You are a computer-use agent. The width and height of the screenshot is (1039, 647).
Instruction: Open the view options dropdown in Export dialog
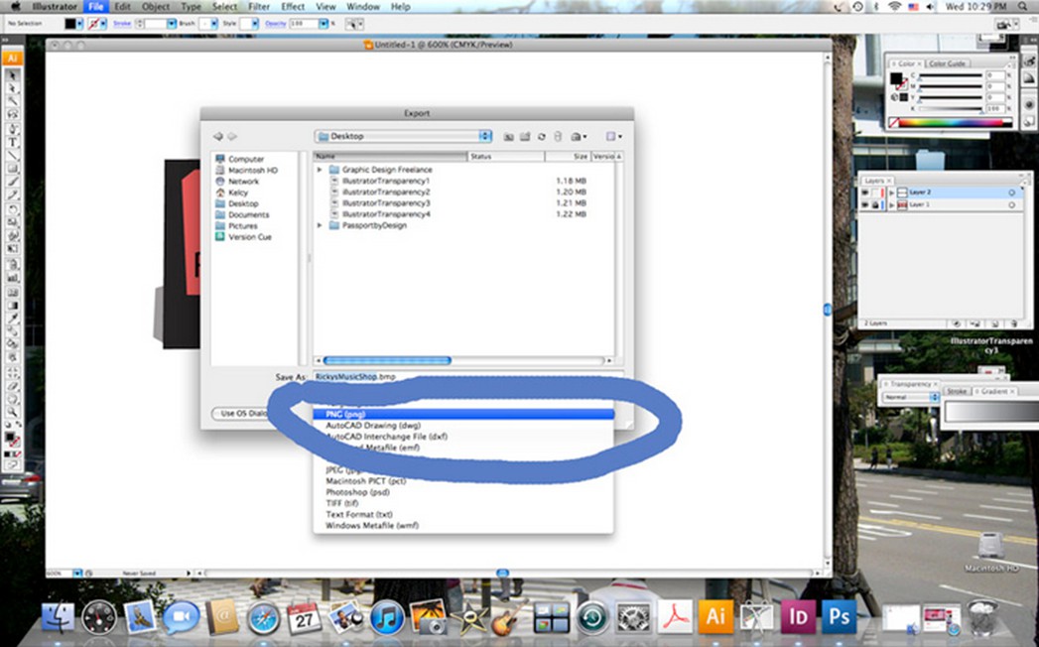click(614, 136)
